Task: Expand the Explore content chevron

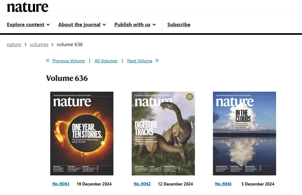Action: (x=48, y=25)
